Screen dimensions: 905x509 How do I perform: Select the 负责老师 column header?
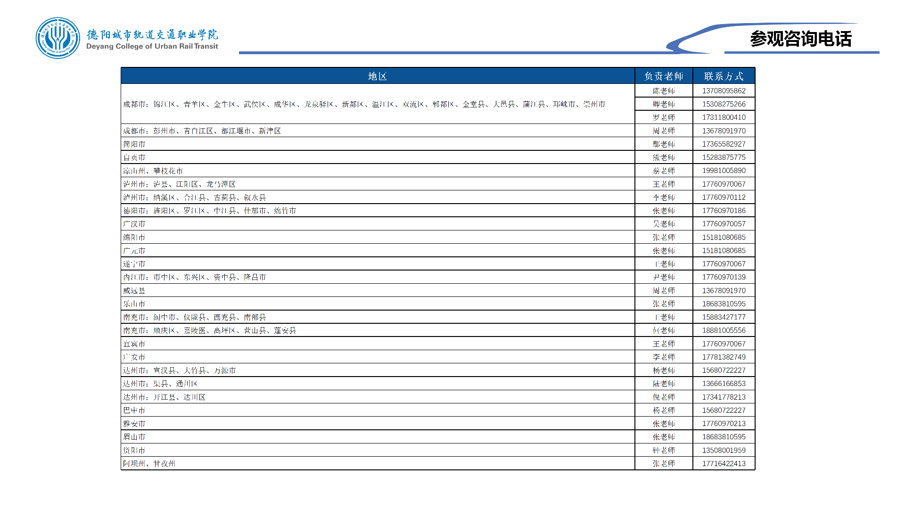[664, 76]
